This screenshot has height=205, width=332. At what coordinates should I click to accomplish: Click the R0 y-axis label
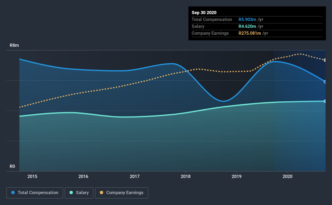(12, 167)
